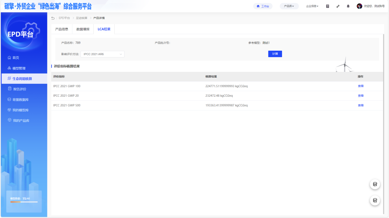
Task: Switch to the 数据填报 tab
Action: pyautogui.click(x=83, y=29)
